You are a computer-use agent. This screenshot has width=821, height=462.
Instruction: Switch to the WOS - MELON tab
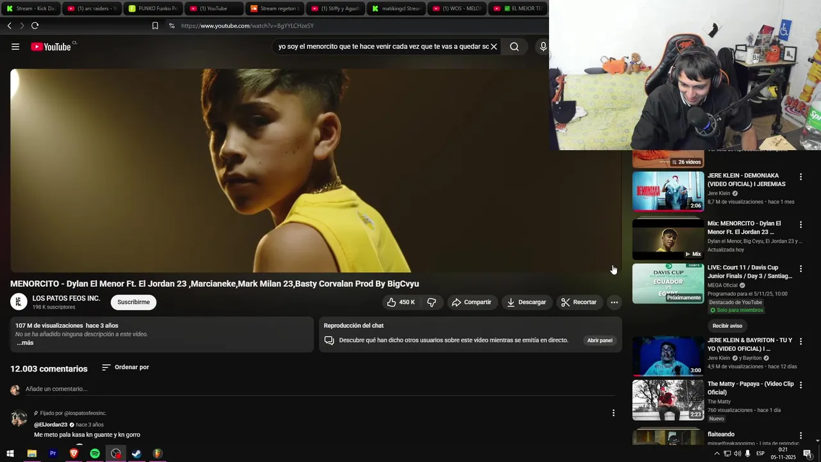coord(457,8)
